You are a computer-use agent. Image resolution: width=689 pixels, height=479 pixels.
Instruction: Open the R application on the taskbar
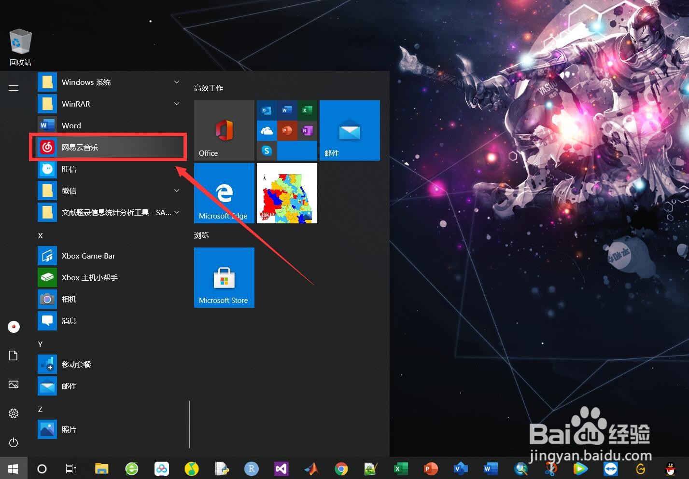tap(251, 468)
